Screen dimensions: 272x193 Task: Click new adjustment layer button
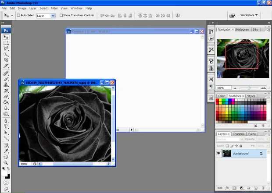click(x=241, y=188)
